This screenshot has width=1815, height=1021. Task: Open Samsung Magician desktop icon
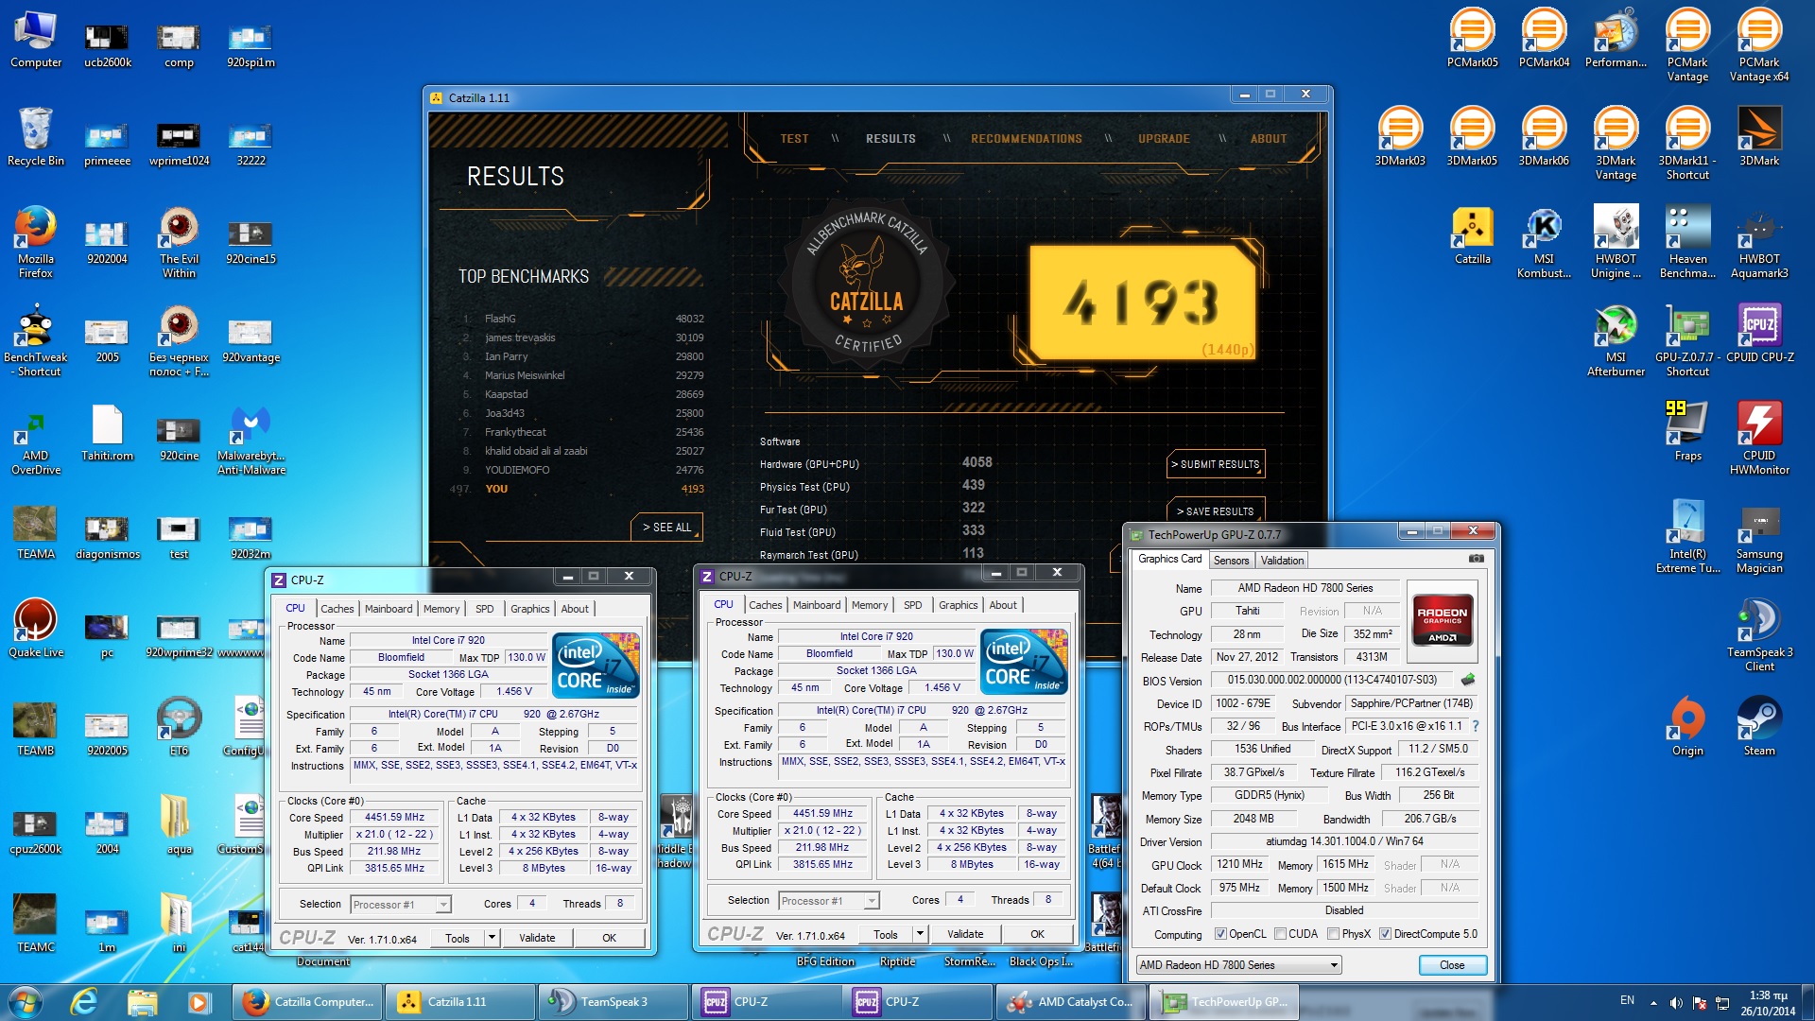pos(1759,538)
